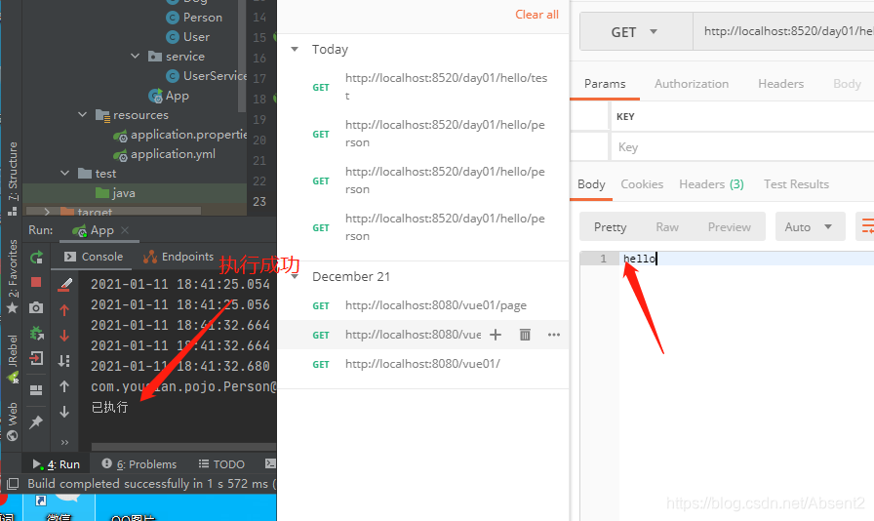Open the response Headers (3) tab
This screenshot has width=874, height=521.
(x=711, y=184)
